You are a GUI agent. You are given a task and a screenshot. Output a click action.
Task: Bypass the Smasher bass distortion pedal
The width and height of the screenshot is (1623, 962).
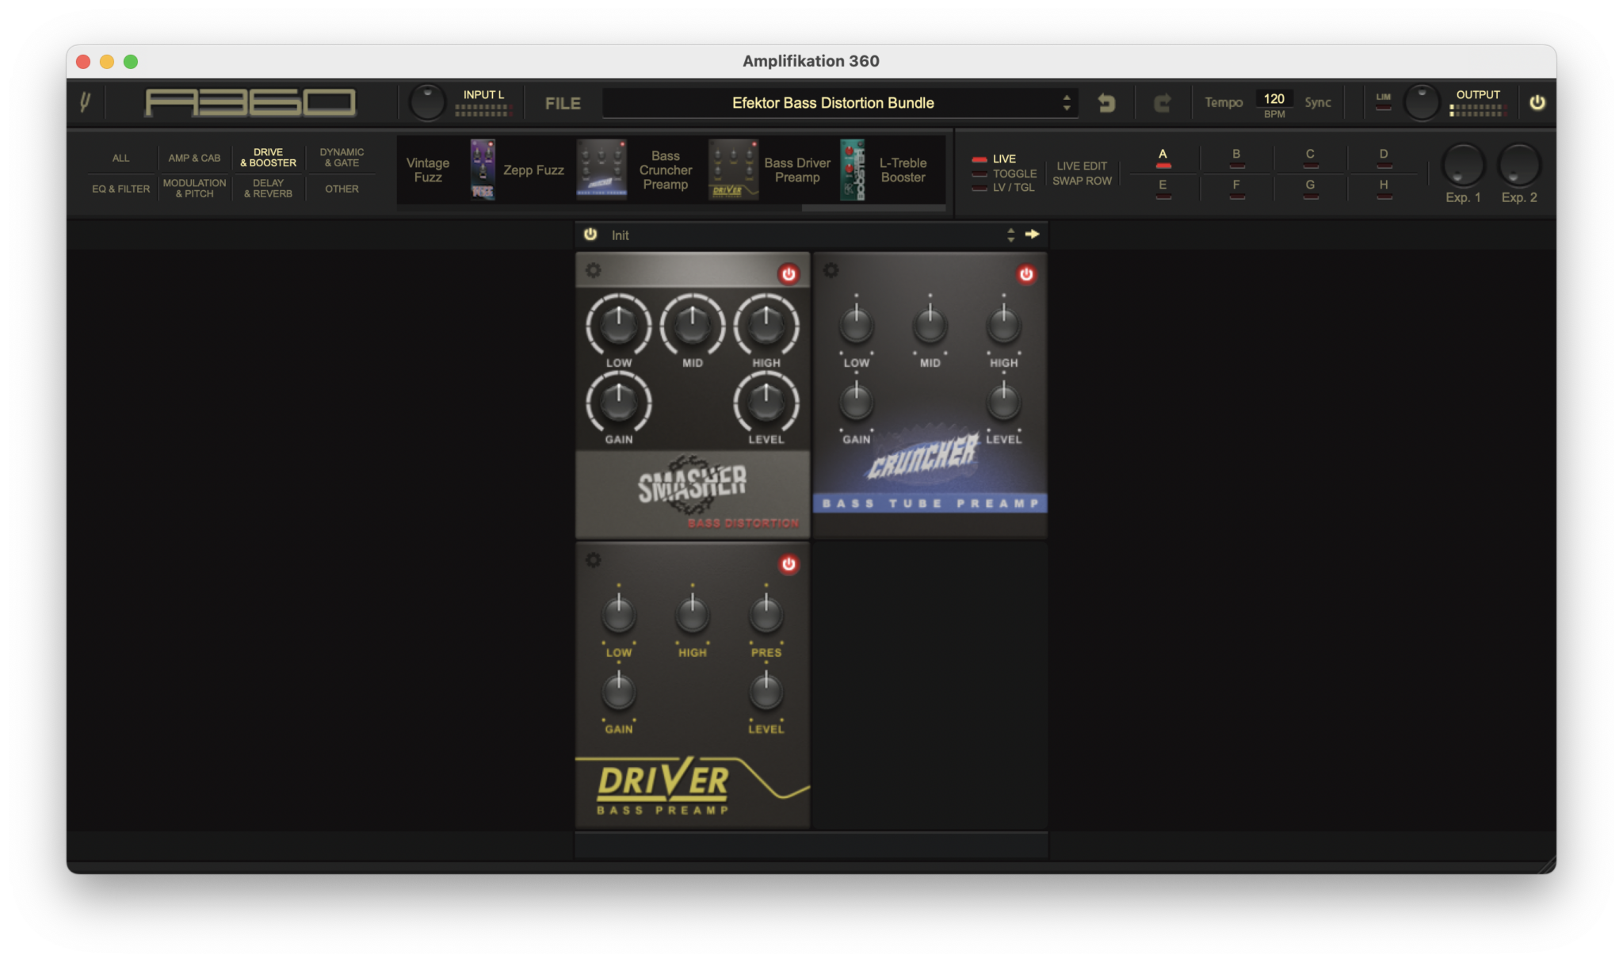click(x=789, y=272)
